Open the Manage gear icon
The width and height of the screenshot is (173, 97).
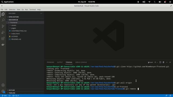[x=3, y=91]
